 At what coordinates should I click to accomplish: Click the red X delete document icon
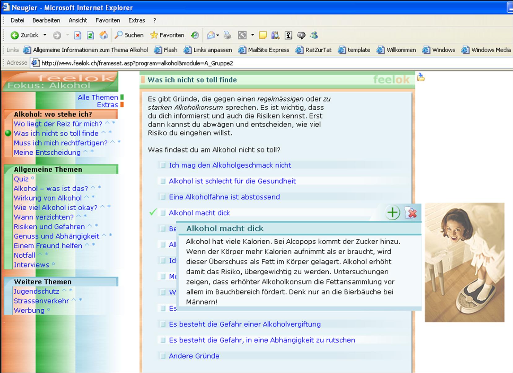(x=411, y=212)
